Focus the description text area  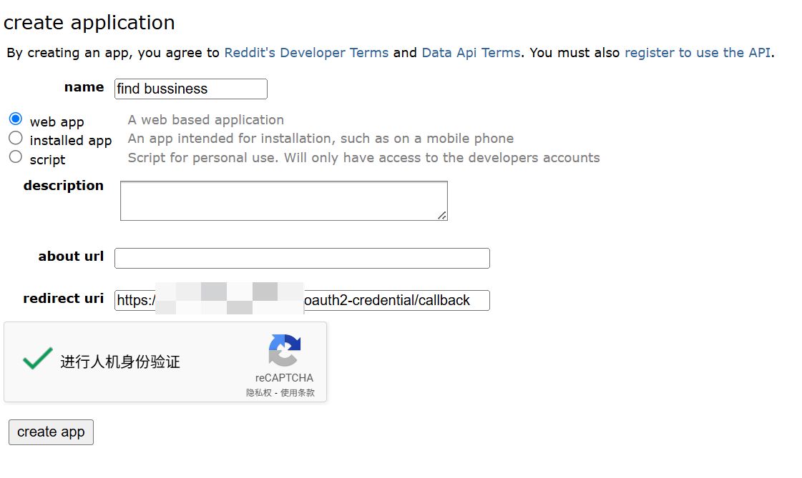(283, 200)
